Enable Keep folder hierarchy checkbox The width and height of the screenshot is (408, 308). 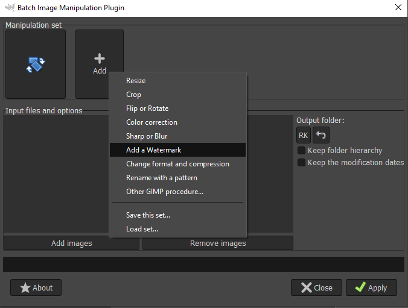[x=301, y=151]
